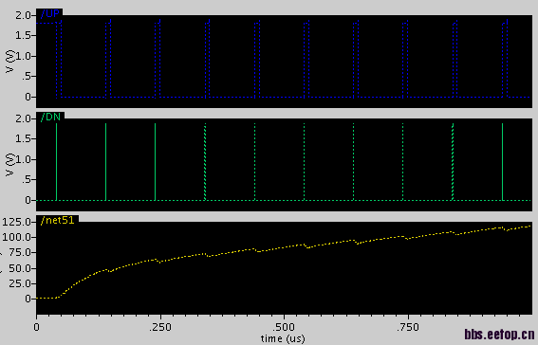The height and width of the screenshot is (345, 538).
Task: Click the first solid green DN pulse
Action: coord(57,162)
